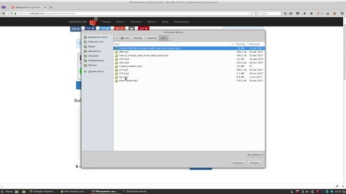The width and height of the screenshot is (346, 194).
Task: Switch to New Toyota taskbar window
Action: tap(73, 192)
